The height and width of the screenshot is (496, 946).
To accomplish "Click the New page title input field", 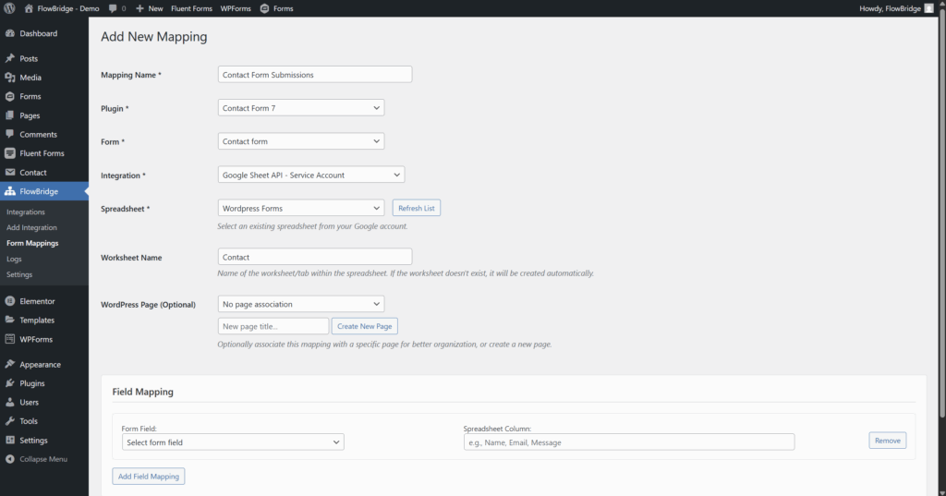I will 273,326.
